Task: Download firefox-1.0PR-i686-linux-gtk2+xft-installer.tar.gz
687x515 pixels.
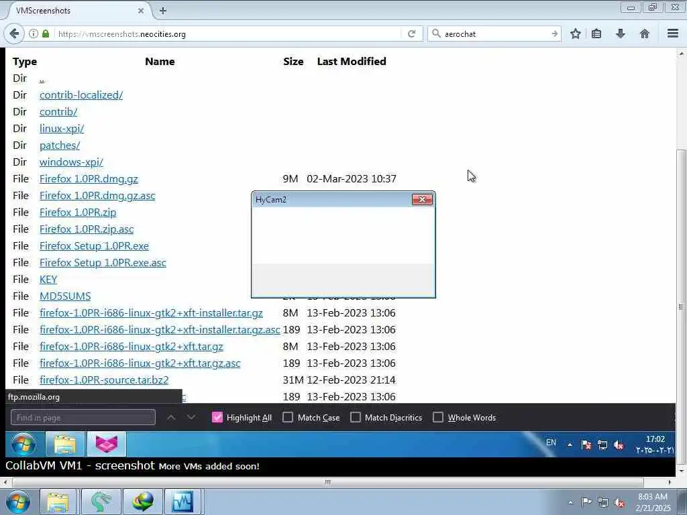Action: click(151, 312)
